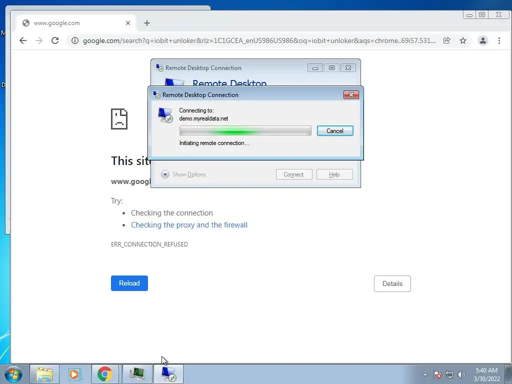Maximize the Remote Desktop Connection window

click(x=331, y=67)
